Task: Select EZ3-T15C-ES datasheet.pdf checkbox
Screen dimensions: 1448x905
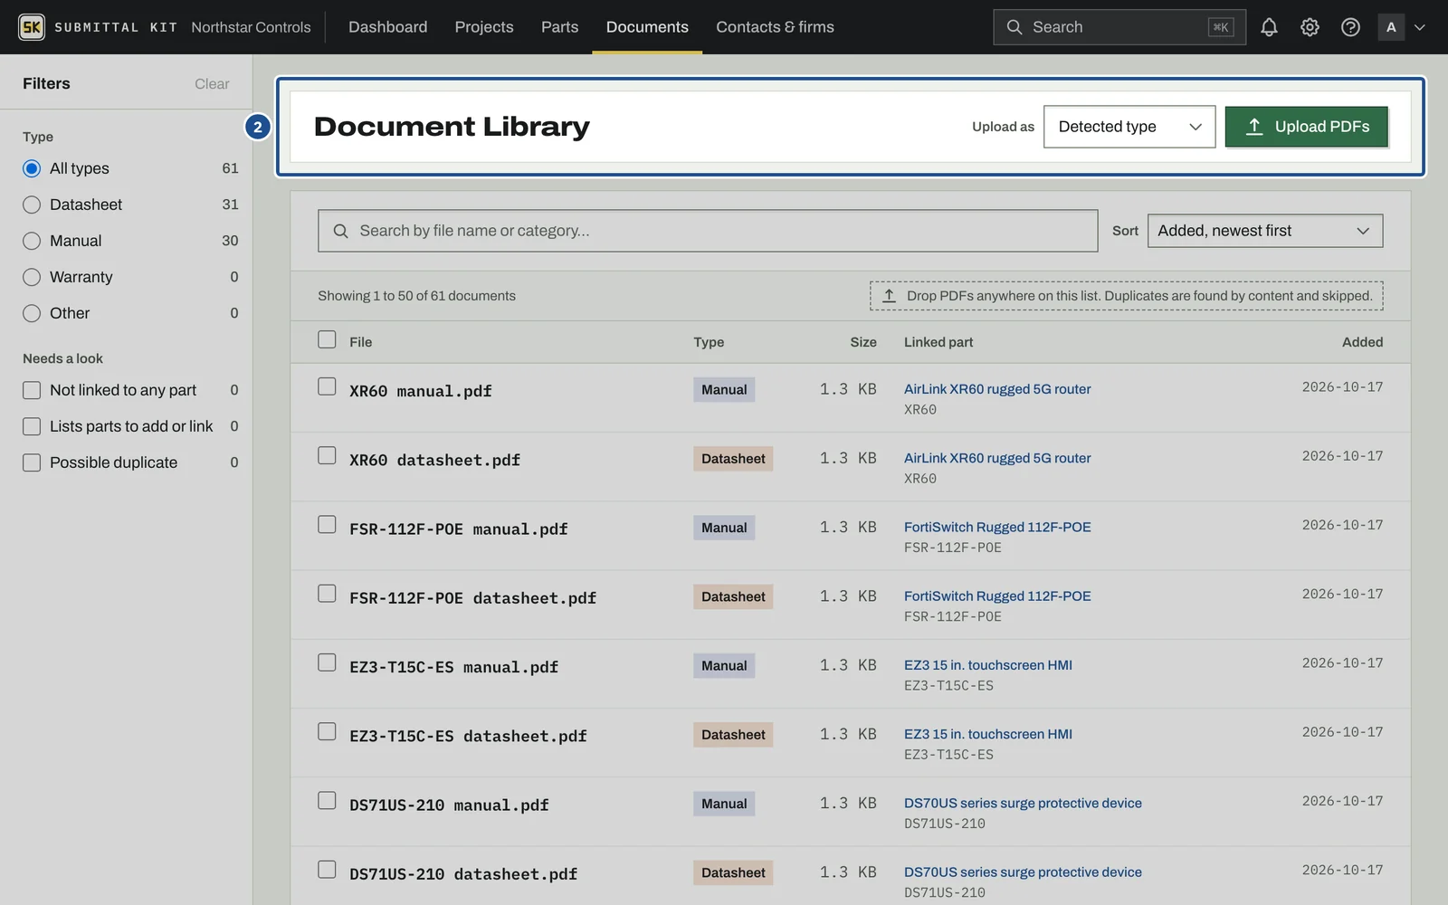Action: click(x=327, y=731)
